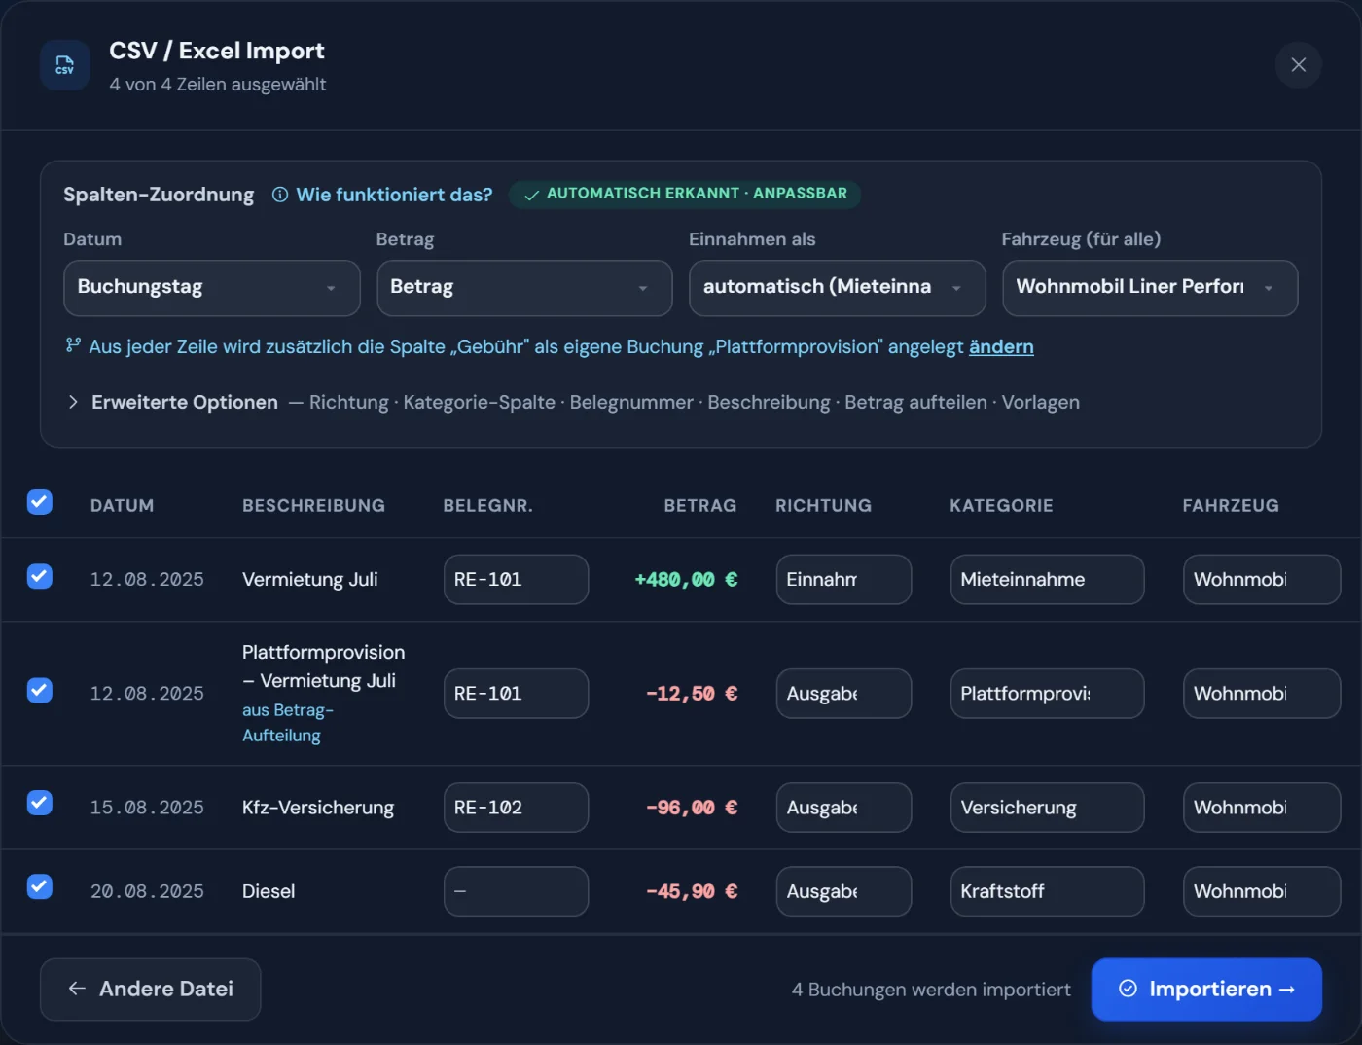Click the amount -12,50 €

point(692,694)
